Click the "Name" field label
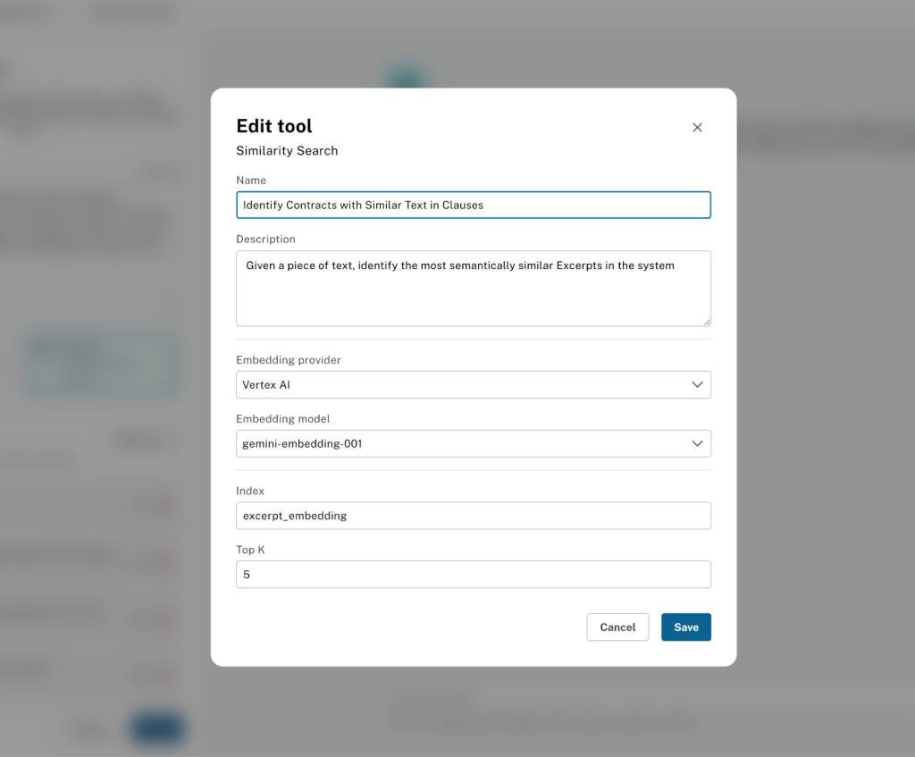Viewport: 915px width, 757px height. 251,181
